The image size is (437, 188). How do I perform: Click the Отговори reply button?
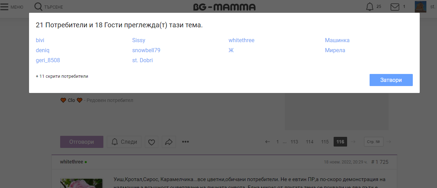point(82,142)
